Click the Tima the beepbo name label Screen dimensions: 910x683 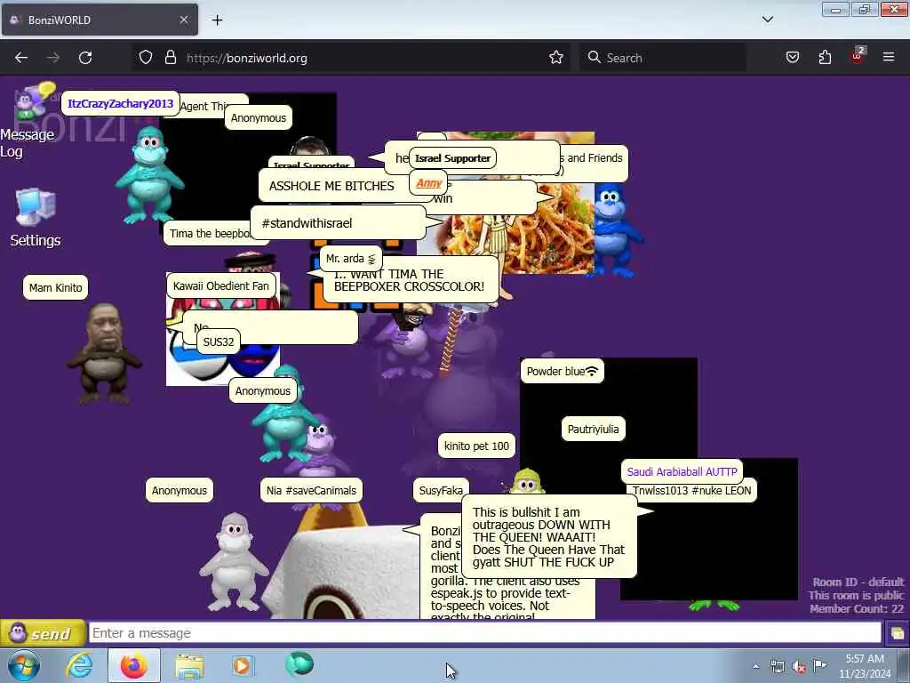(x=209, y=234)
